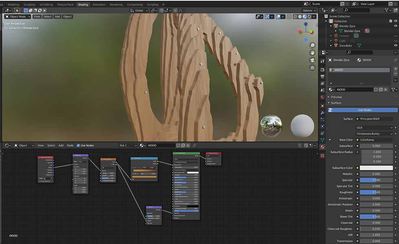Pin the node editor material
This screenshot has height=244, width=399.
coord(194,145)
